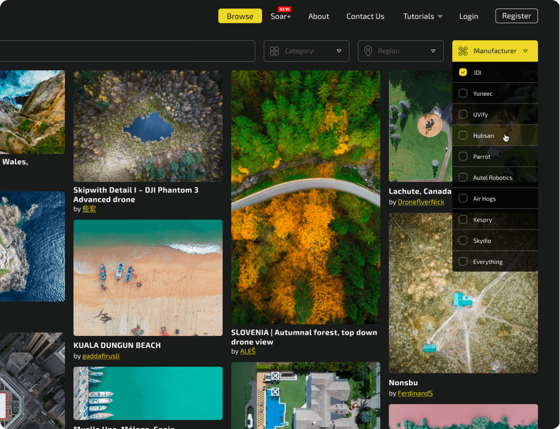
Task: Go to the About page
Action: pos(319,17)
